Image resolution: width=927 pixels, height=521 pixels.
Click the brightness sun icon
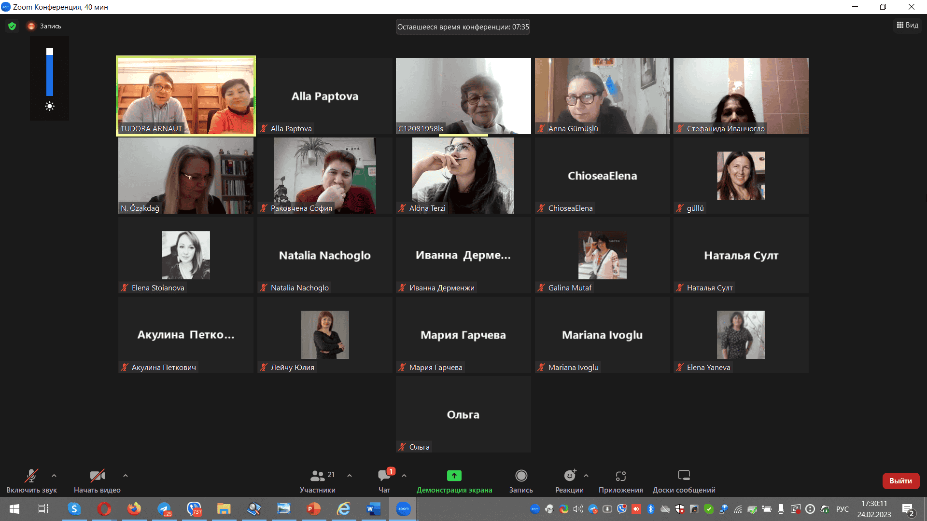tap(50, 107)
